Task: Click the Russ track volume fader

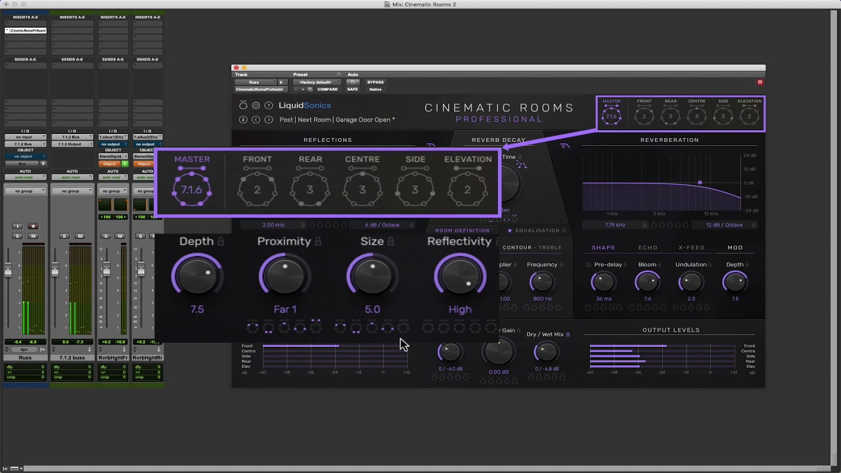Action: 8,269
